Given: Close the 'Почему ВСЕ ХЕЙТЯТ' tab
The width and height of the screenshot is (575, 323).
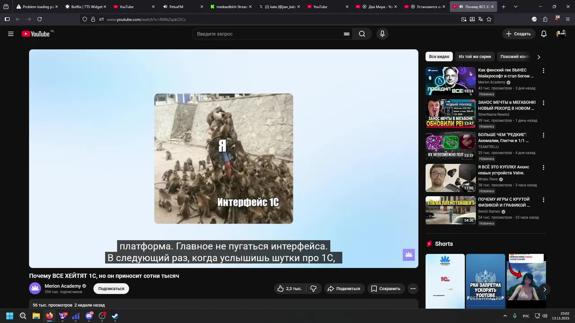Looking at the screenshot, I should [492, 7].
